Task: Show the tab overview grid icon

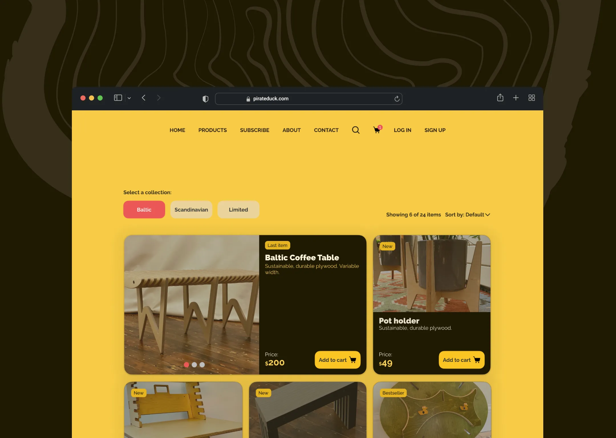Action: click(x=531, y=98)
